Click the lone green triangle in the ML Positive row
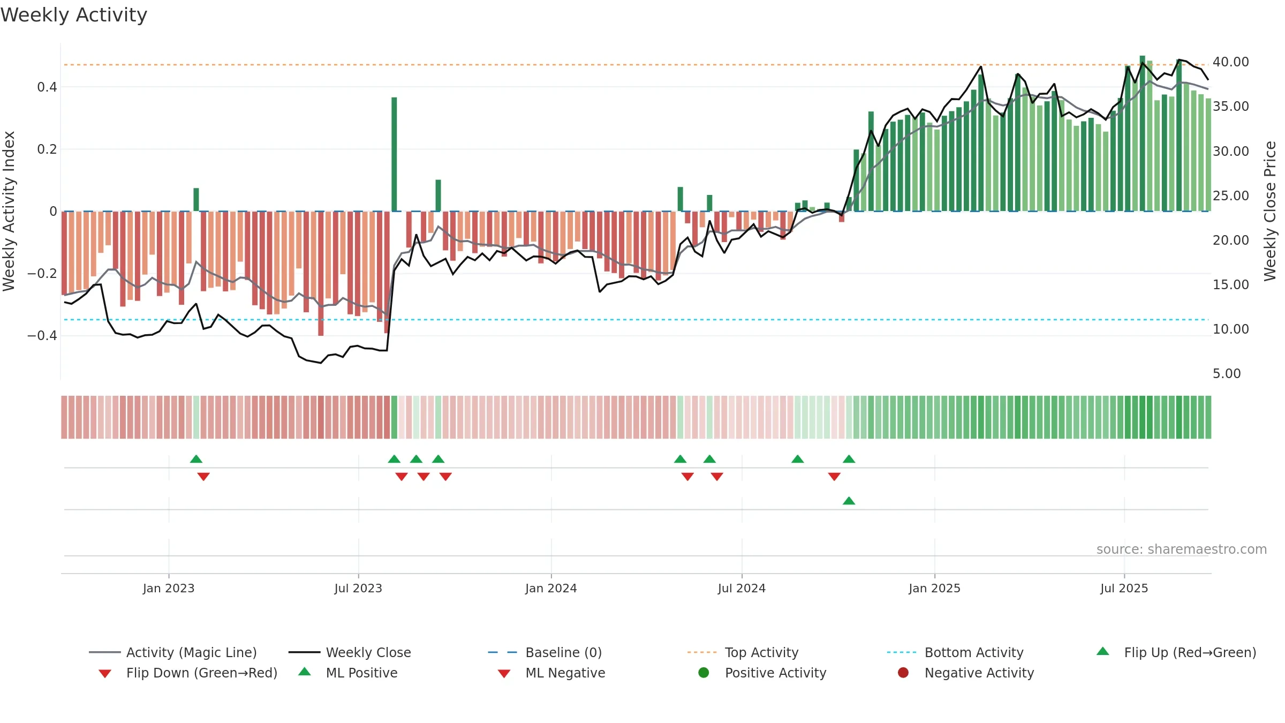The height and width of the screenshot is (723, 1285). [x=849, y=501]
